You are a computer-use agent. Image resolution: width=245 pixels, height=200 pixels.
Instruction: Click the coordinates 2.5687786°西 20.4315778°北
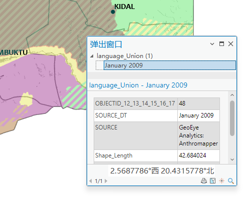(162, 171)
